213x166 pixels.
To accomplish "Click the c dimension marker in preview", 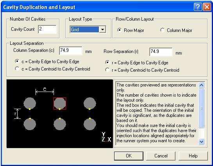I will click(45, 92).
